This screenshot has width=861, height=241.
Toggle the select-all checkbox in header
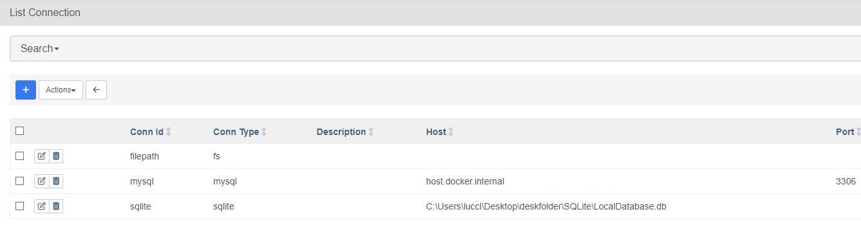coord(20,131)
